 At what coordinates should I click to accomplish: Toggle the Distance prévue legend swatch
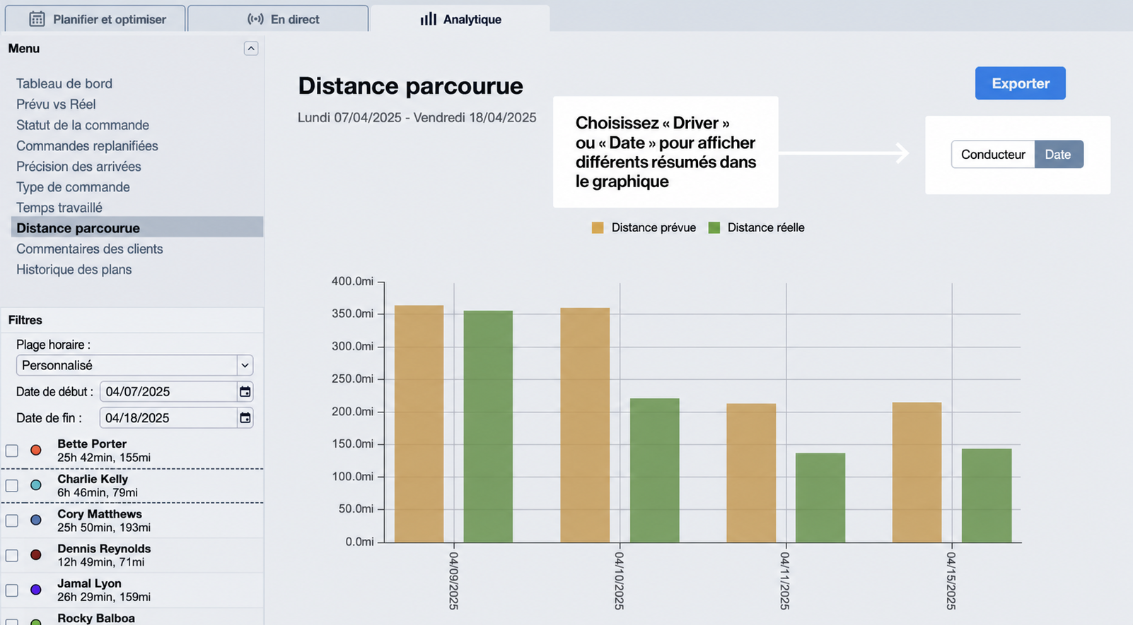point(598,227)
